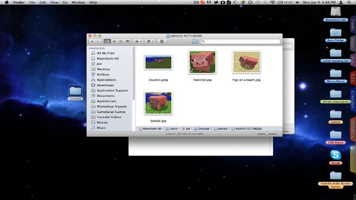
Task: Click into the Finder search field
Action: coord(240,42)
